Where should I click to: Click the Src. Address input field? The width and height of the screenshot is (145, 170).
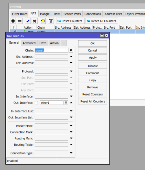tap(52, 57)
